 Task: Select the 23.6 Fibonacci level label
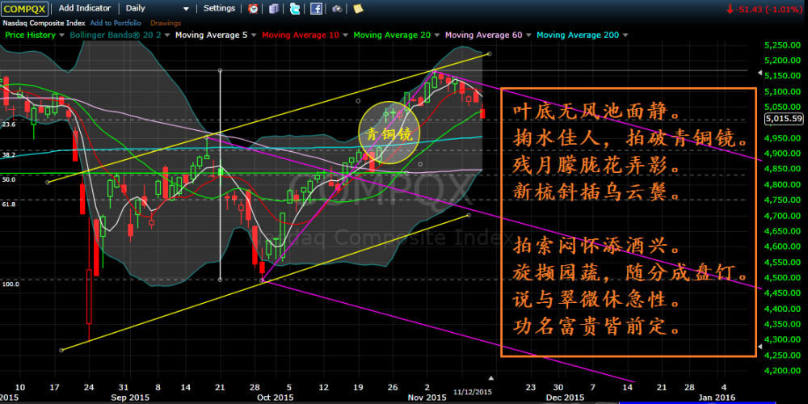(9, 124)
